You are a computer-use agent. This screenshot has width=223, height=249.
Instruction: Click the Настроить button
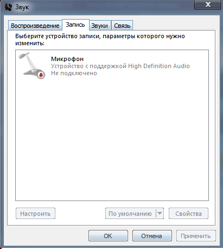[x=35, y=214]
